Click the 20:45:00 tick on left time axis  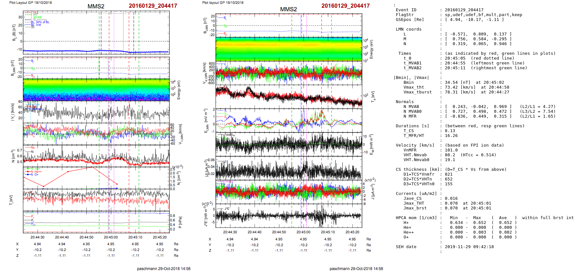pos(111,237)
